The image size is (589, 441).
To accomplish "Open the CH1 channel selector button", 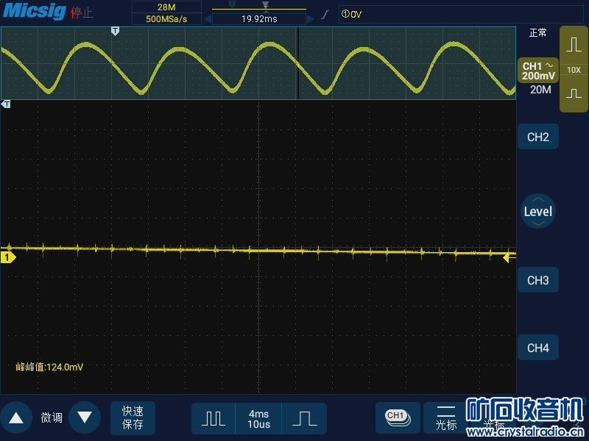I will pos(398,417).
